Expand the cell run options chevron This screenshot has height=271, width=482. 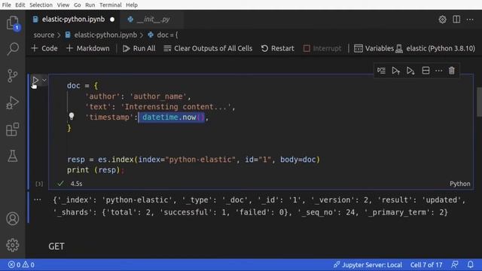[x=44, y=81]
